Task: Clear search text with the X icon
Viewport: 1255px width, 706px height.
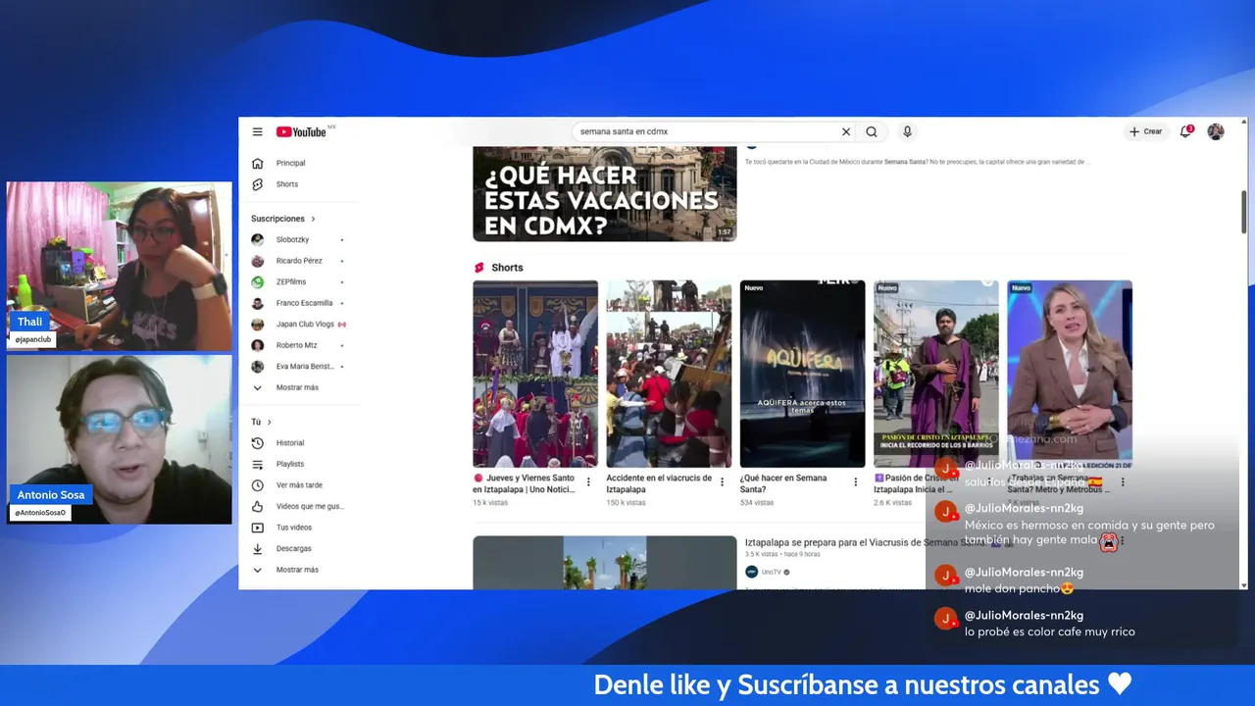Action: coord(846,131)
